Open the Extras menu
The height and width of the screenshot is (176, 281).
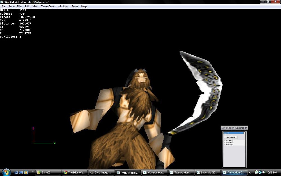(x=75, y=6)
